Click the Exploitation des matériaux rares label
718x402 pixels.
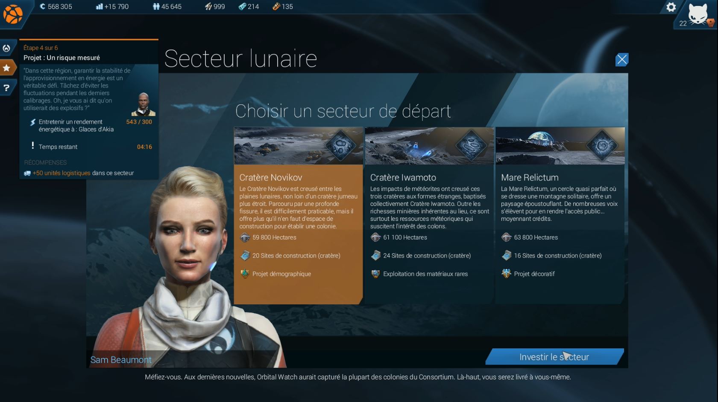[x=425, y=274]
